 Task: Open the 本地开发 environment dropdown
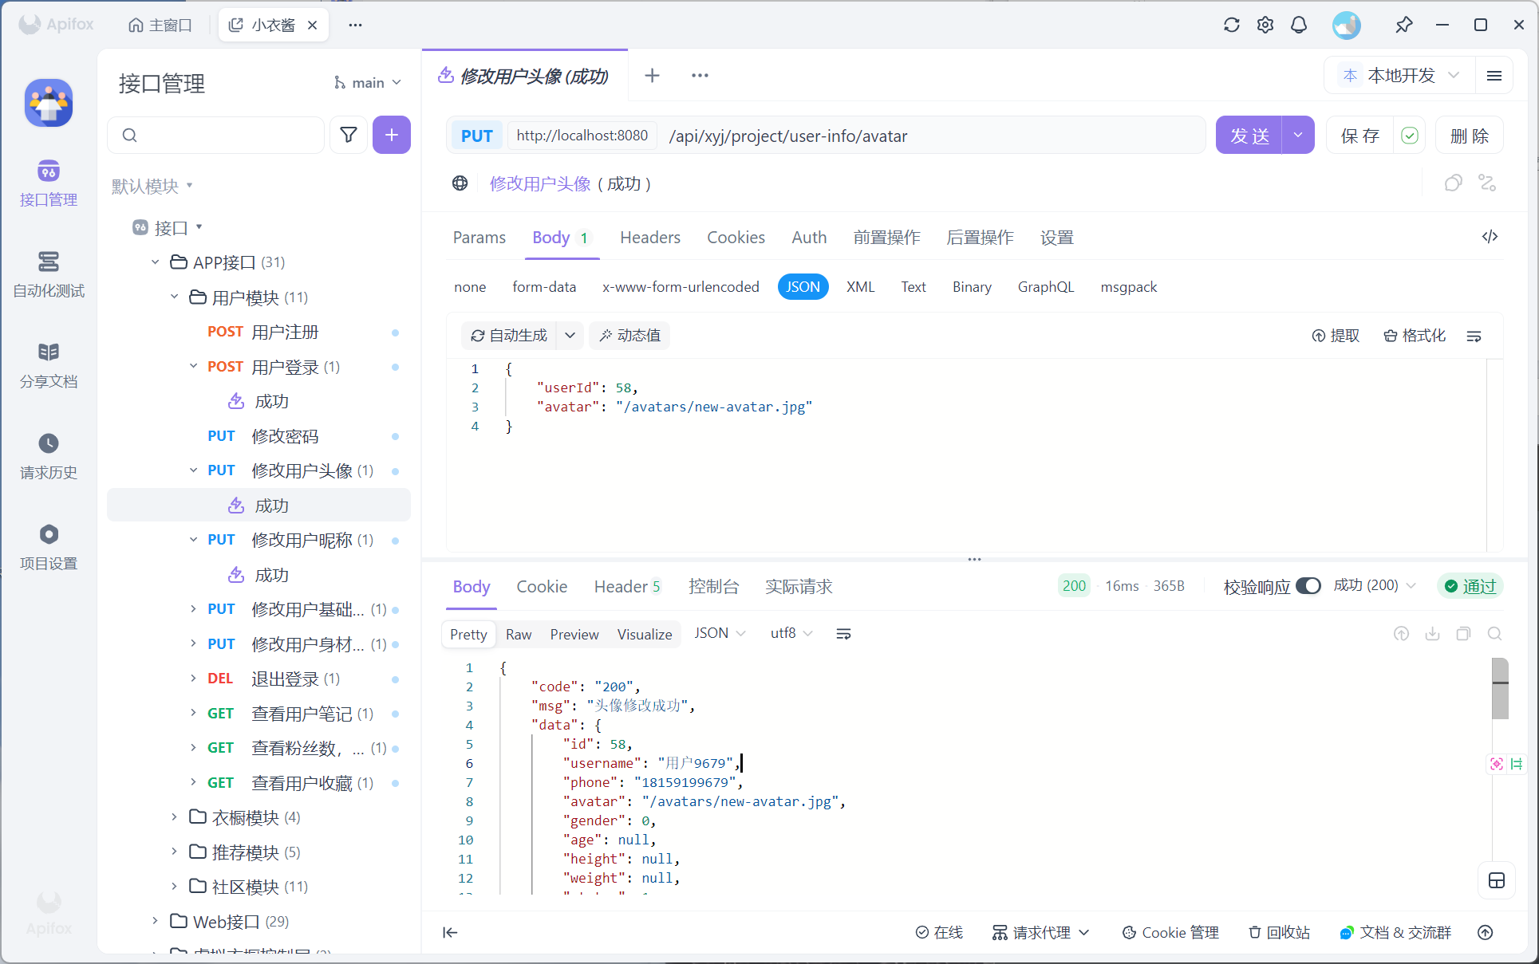(1402, 75)
